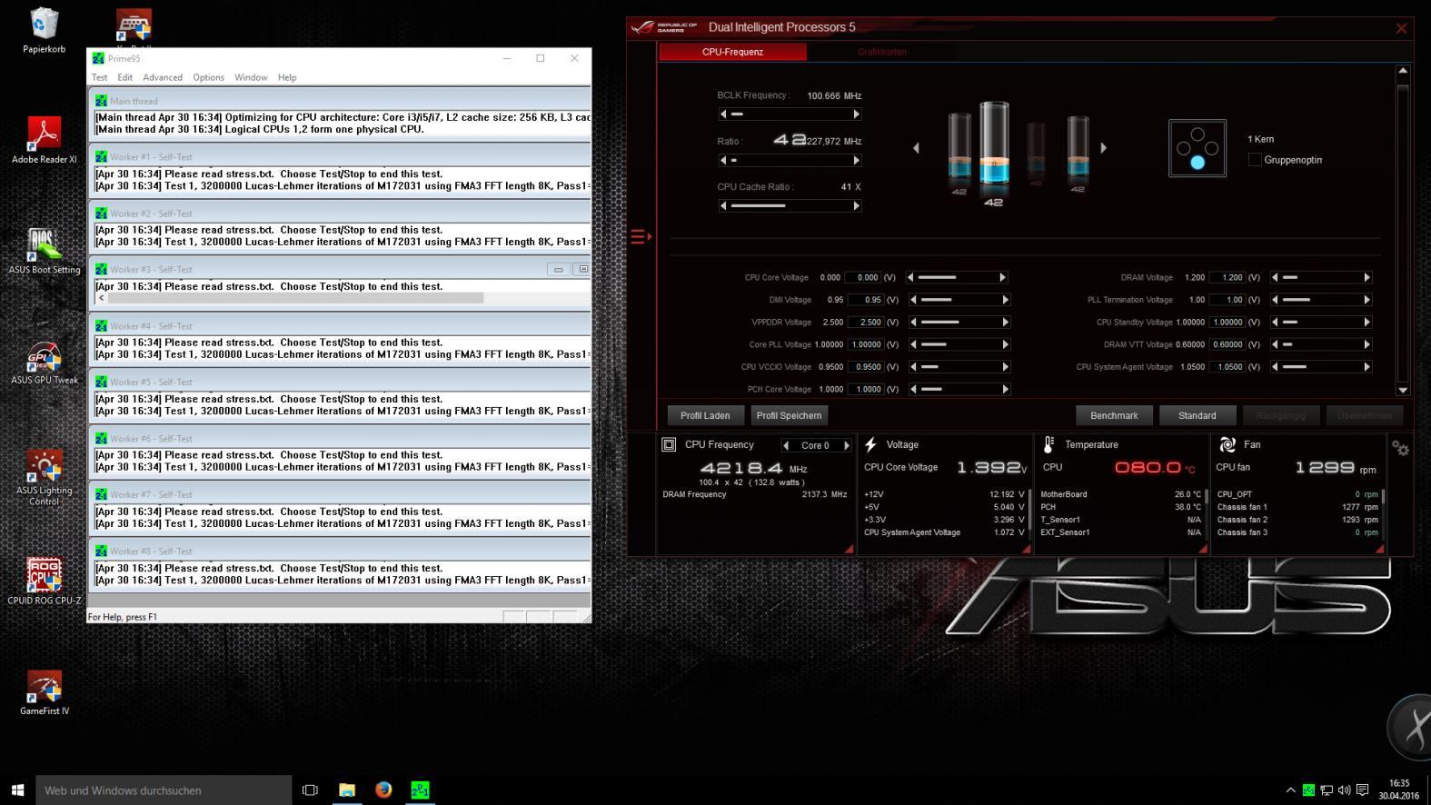Screen dimensions: 1431x805
Task: Adjust PCH Core Voltage slider
Action: click(961, 389)
